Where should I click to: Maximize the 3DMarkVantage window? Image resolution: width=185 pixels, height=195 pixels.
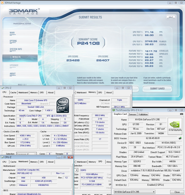[176, 3]
